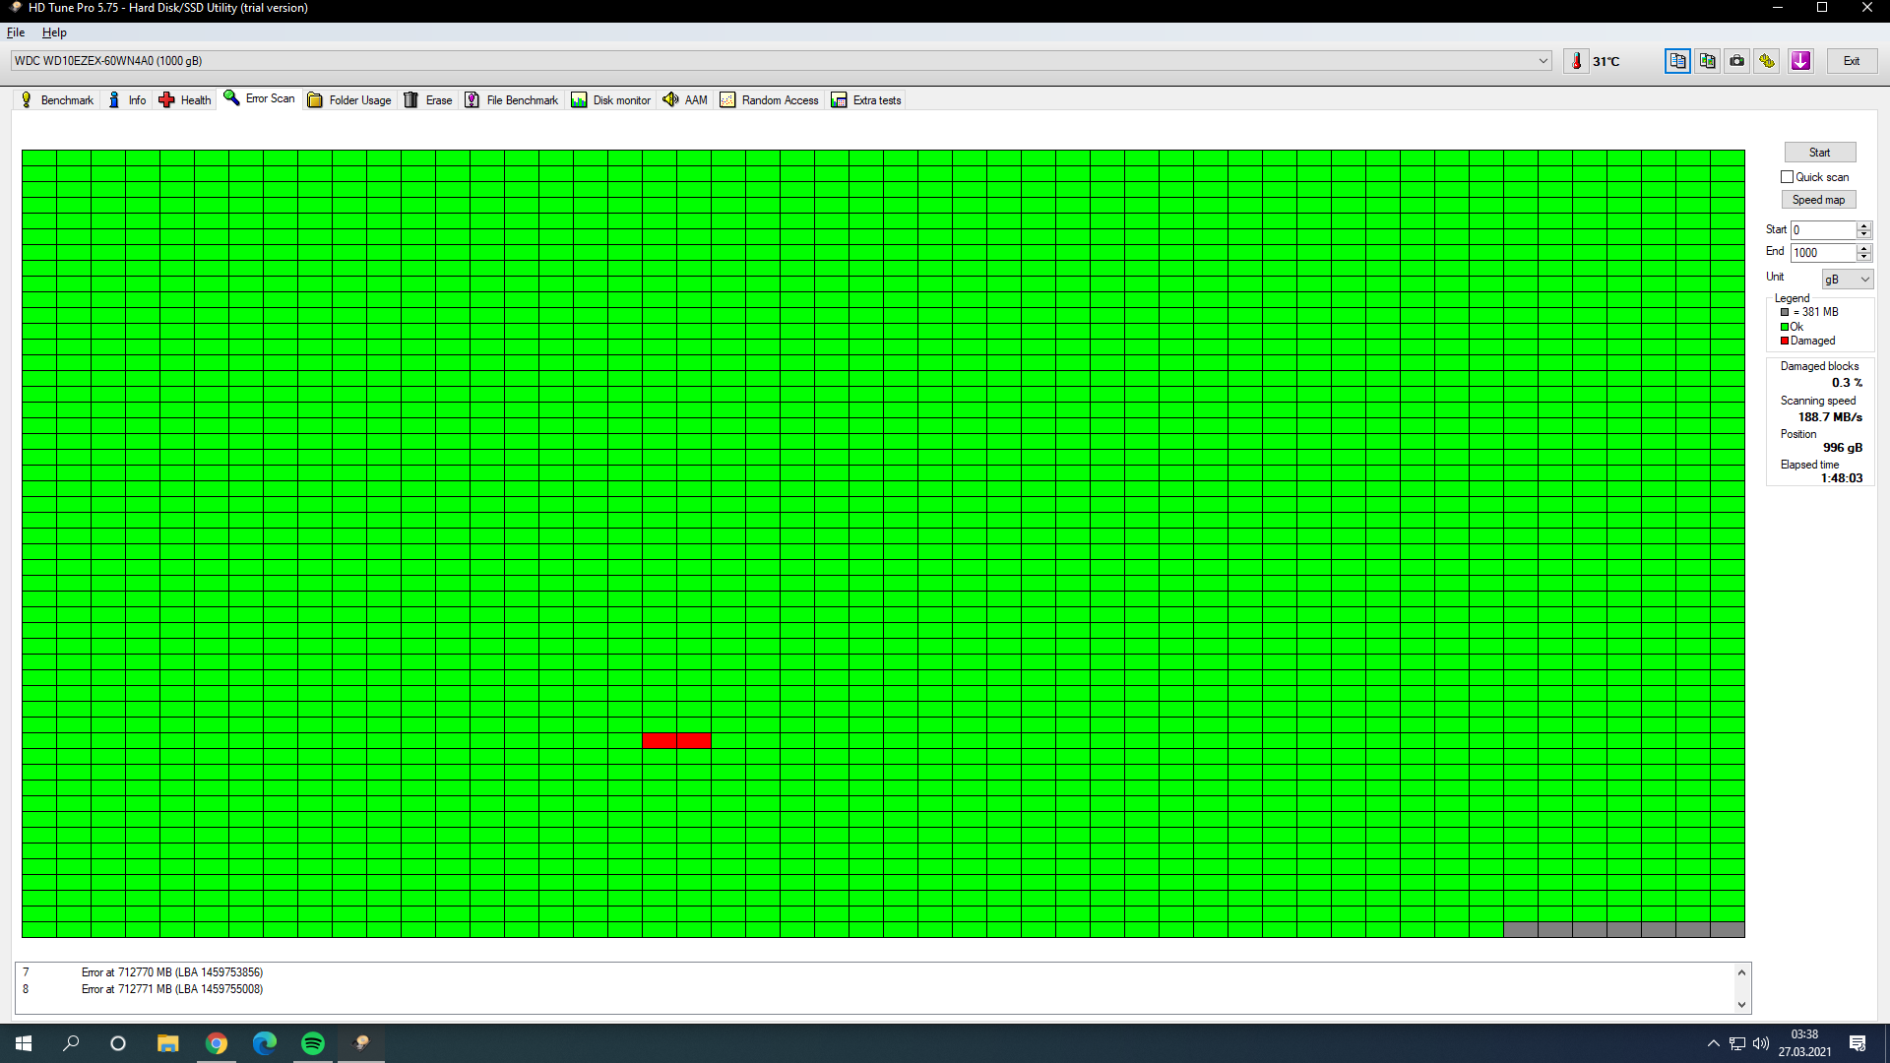Click the camera save screenshot icon
This screenshot has width=1890, height=1063.
pos(1737,61)
